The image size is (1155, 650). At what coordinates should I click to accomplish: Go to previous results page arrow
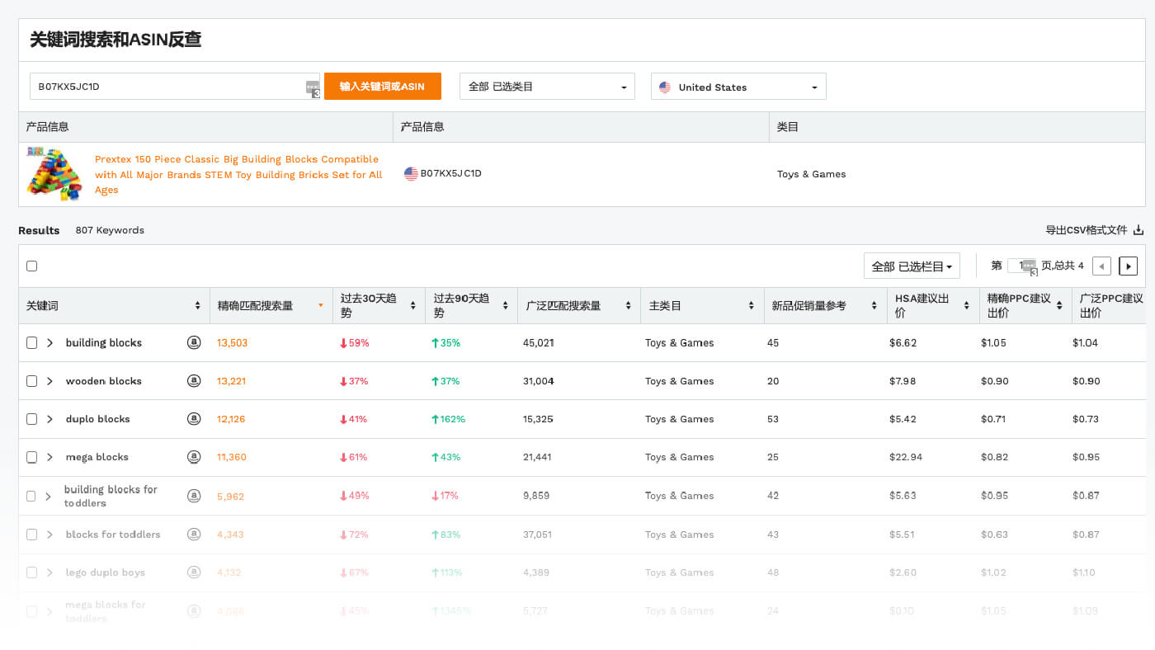(1101, 266)
